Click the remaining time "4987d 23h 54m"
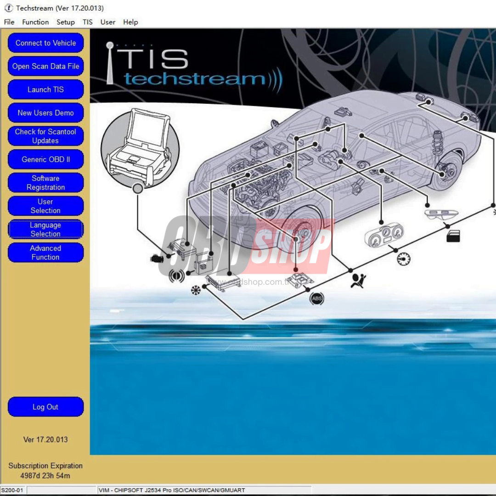Viewport: 496px width, 496px height. (45, 475)
